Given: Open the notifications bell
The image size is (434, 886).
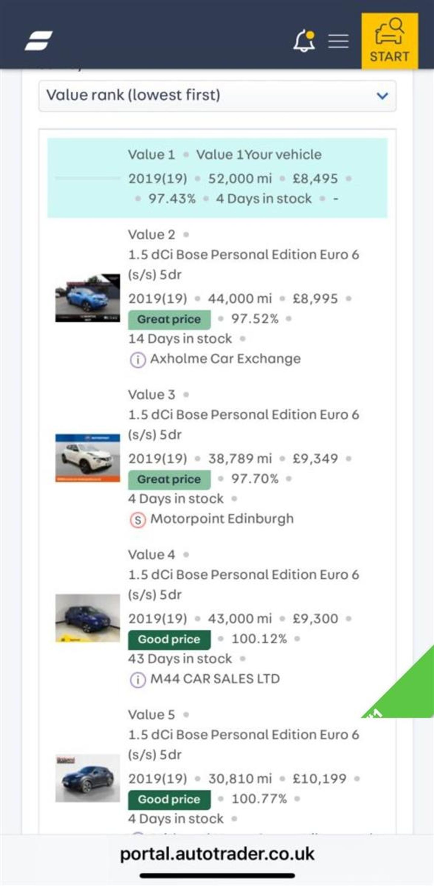Looking at the screenshot, I should click(304, 41).
